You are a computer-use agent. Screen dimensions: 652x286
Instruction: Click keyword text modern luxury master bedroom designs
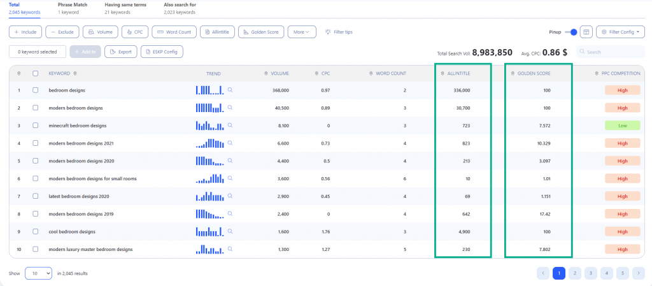pos(90,250)
